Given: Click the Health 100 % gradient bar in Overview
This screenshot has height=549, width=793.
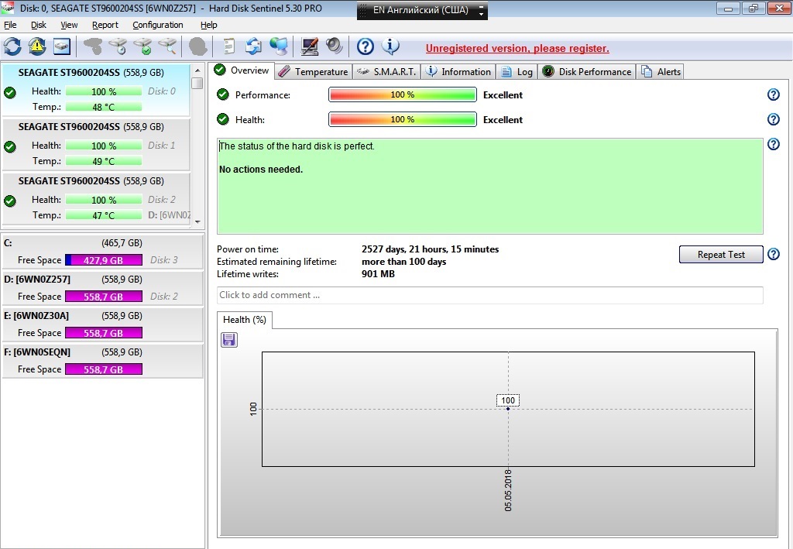Looking at the screenshot, I should click(x=403, y=119).
